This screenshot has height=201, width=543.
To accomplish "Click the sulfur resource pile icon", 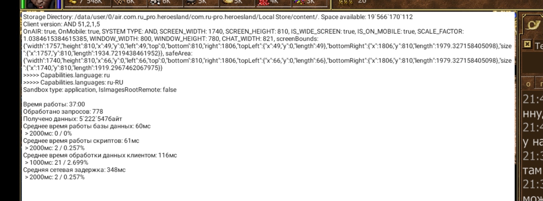I will coord(228,2).
